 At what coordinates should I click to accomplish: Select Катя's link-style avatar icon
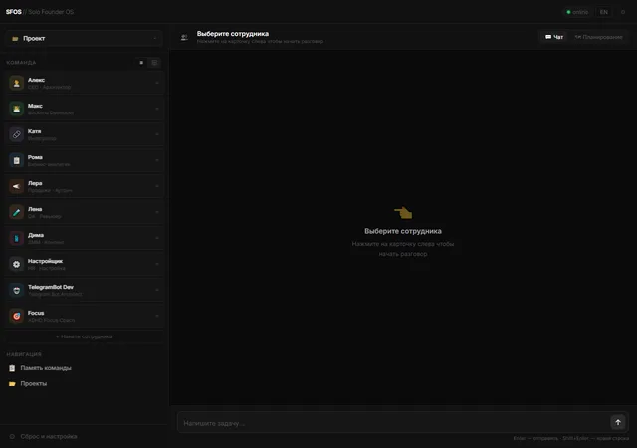tap(16, 134)
